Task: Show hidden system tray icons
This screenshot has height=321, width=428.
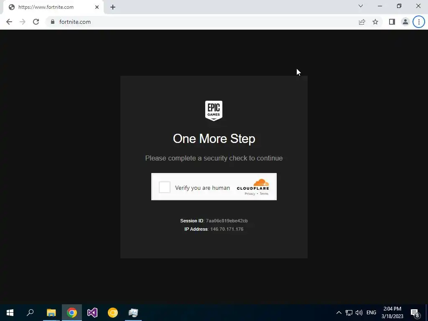Action: 339,313
